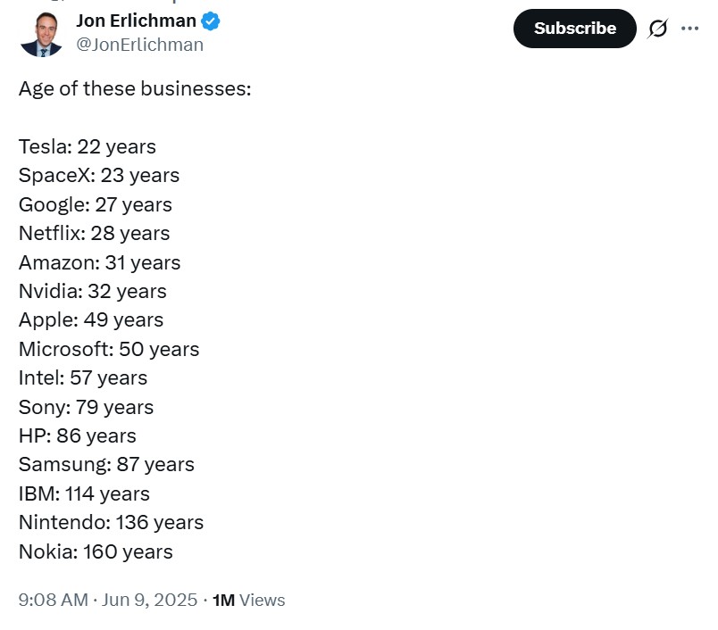The height and width of the screenshot is (630, 718).
Task: Click the blue verified badge icon
Action: tap(211, 21)
